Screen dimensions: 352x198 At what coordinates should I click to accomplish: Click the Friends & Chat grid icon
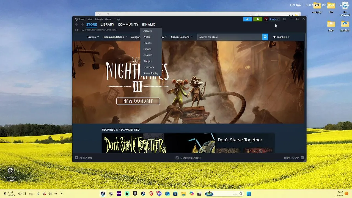(302, 158)
